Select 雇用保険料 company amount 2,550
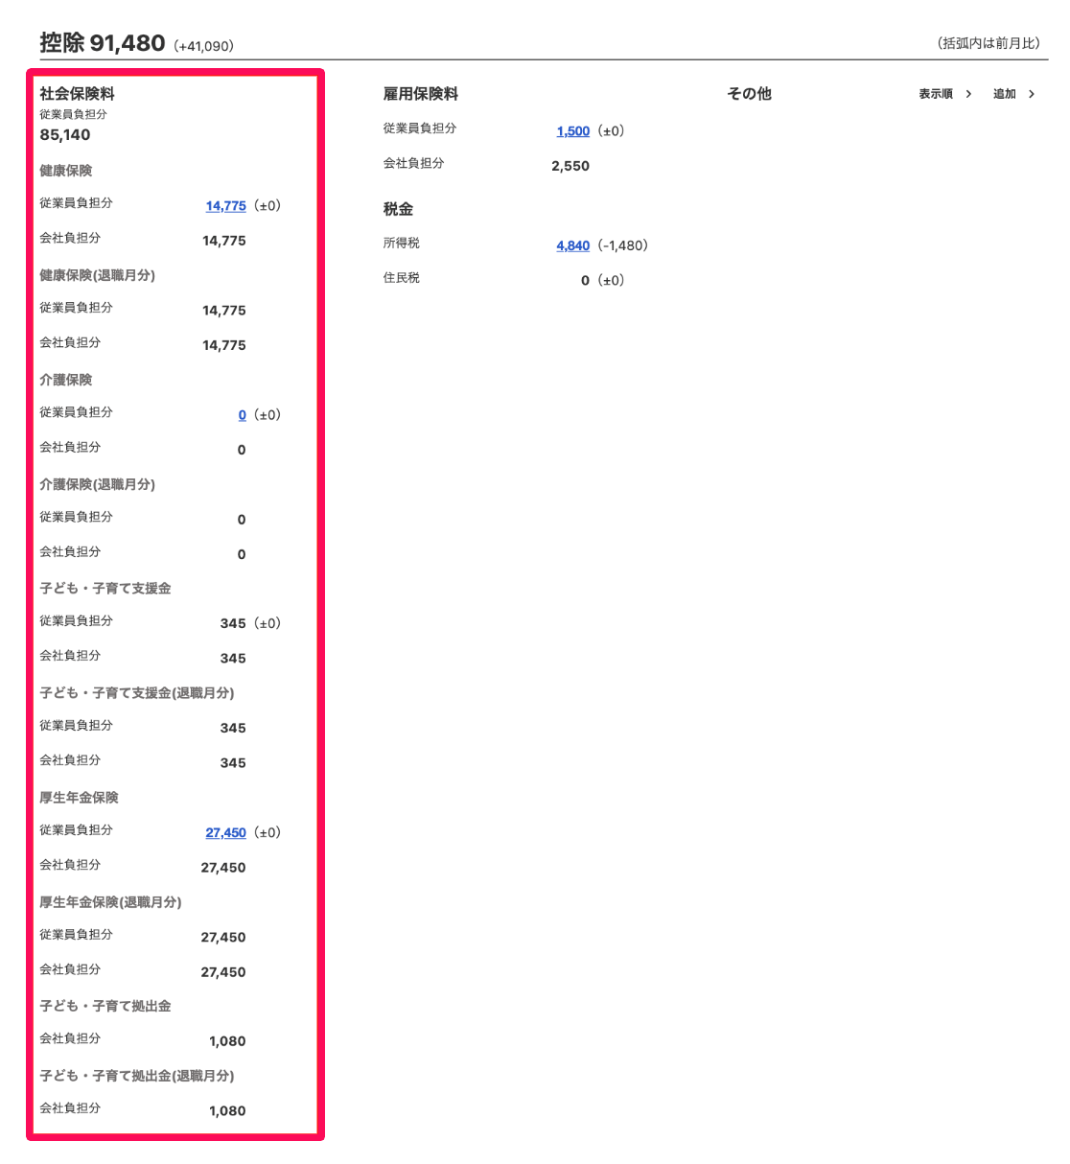 (x=570, y=166)
